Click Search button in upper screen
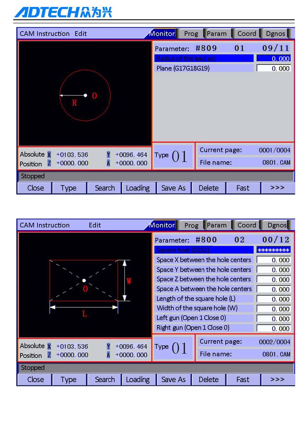The image size is (299, 447). (x=104, y=188)
